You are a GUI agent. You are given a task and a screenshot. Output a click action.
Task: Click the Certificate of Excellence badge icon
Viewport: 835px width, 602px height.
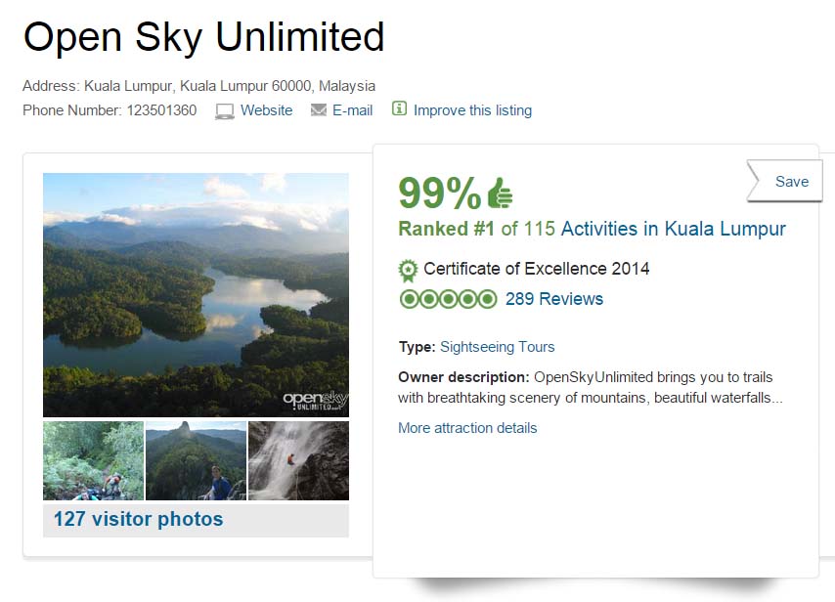[409, 269]
